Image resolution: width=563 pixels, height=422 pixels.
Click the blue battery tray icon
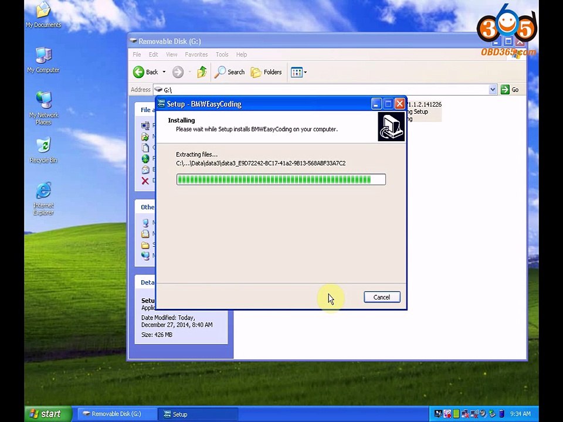(x=501, y=414)
